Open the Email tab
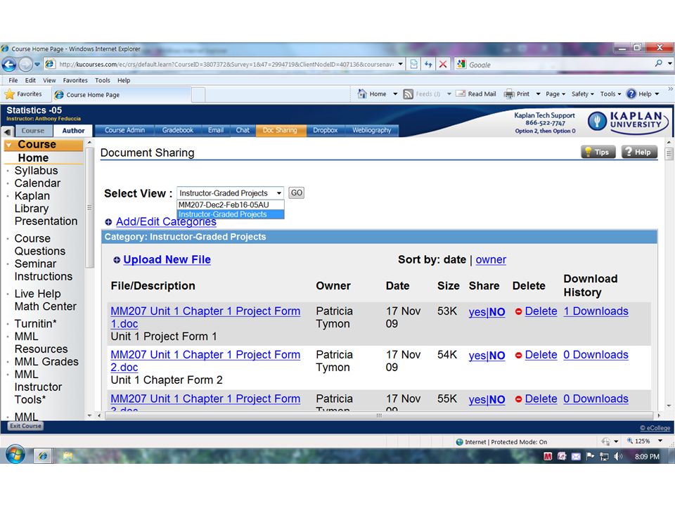Viewport: 675px width, 506px height. tap(216, 131)
